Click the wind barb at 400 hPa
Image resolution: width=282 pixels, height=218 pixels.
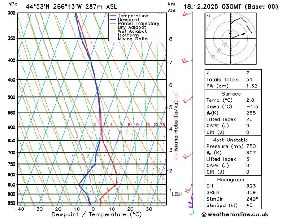point(187,61)
